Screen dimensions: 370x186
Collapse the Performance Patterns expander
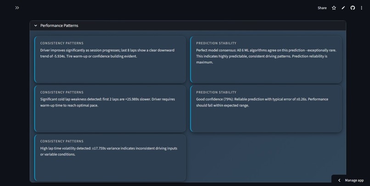point(36,26)
